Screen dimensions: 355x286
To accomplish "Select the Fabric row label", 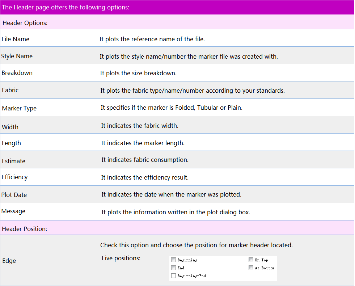I will (x=10, y=90).
